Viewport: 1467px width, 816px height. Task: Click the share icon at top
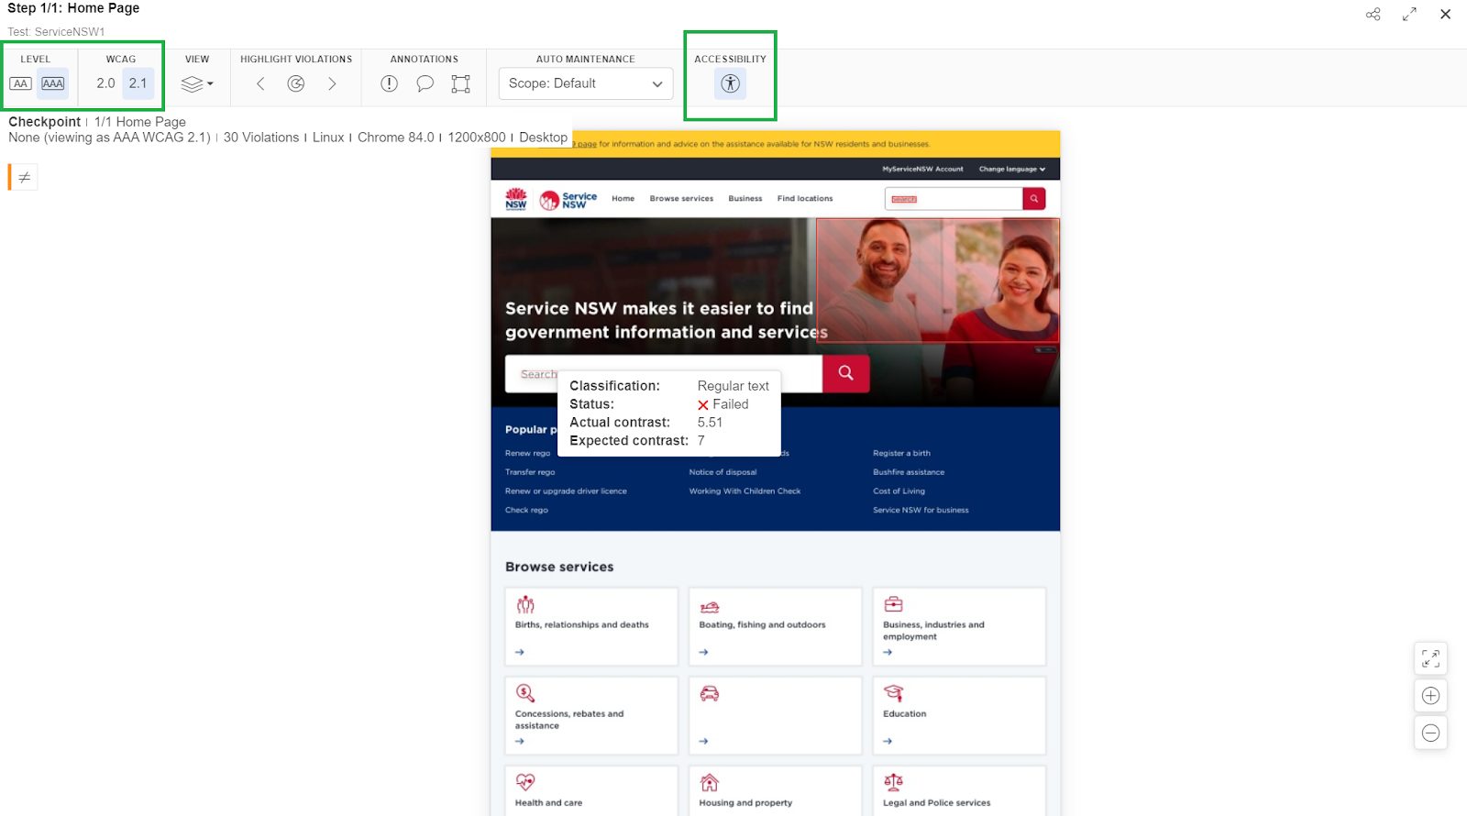click(1373, 15)
